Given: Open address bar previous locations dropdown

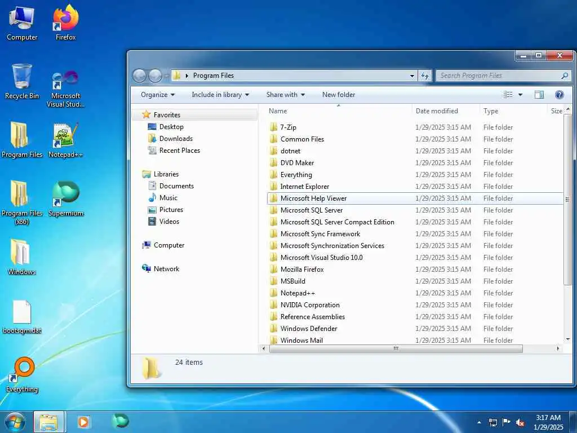Looking at the screenshot, I should pos(412,76).
